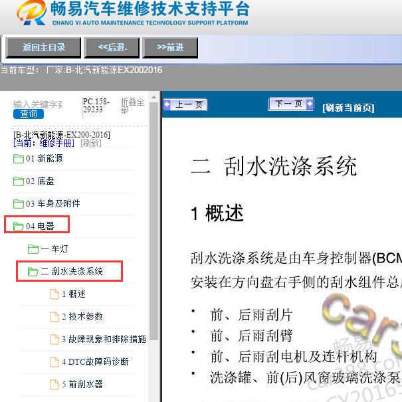The width and height of the screenshot is (402, 402).
Task: Click the keyword search input field
Action: click(38, 104)
